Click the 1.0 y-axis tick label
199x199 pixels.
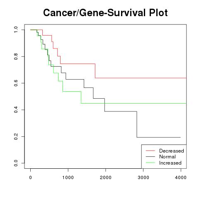point(16,30)
